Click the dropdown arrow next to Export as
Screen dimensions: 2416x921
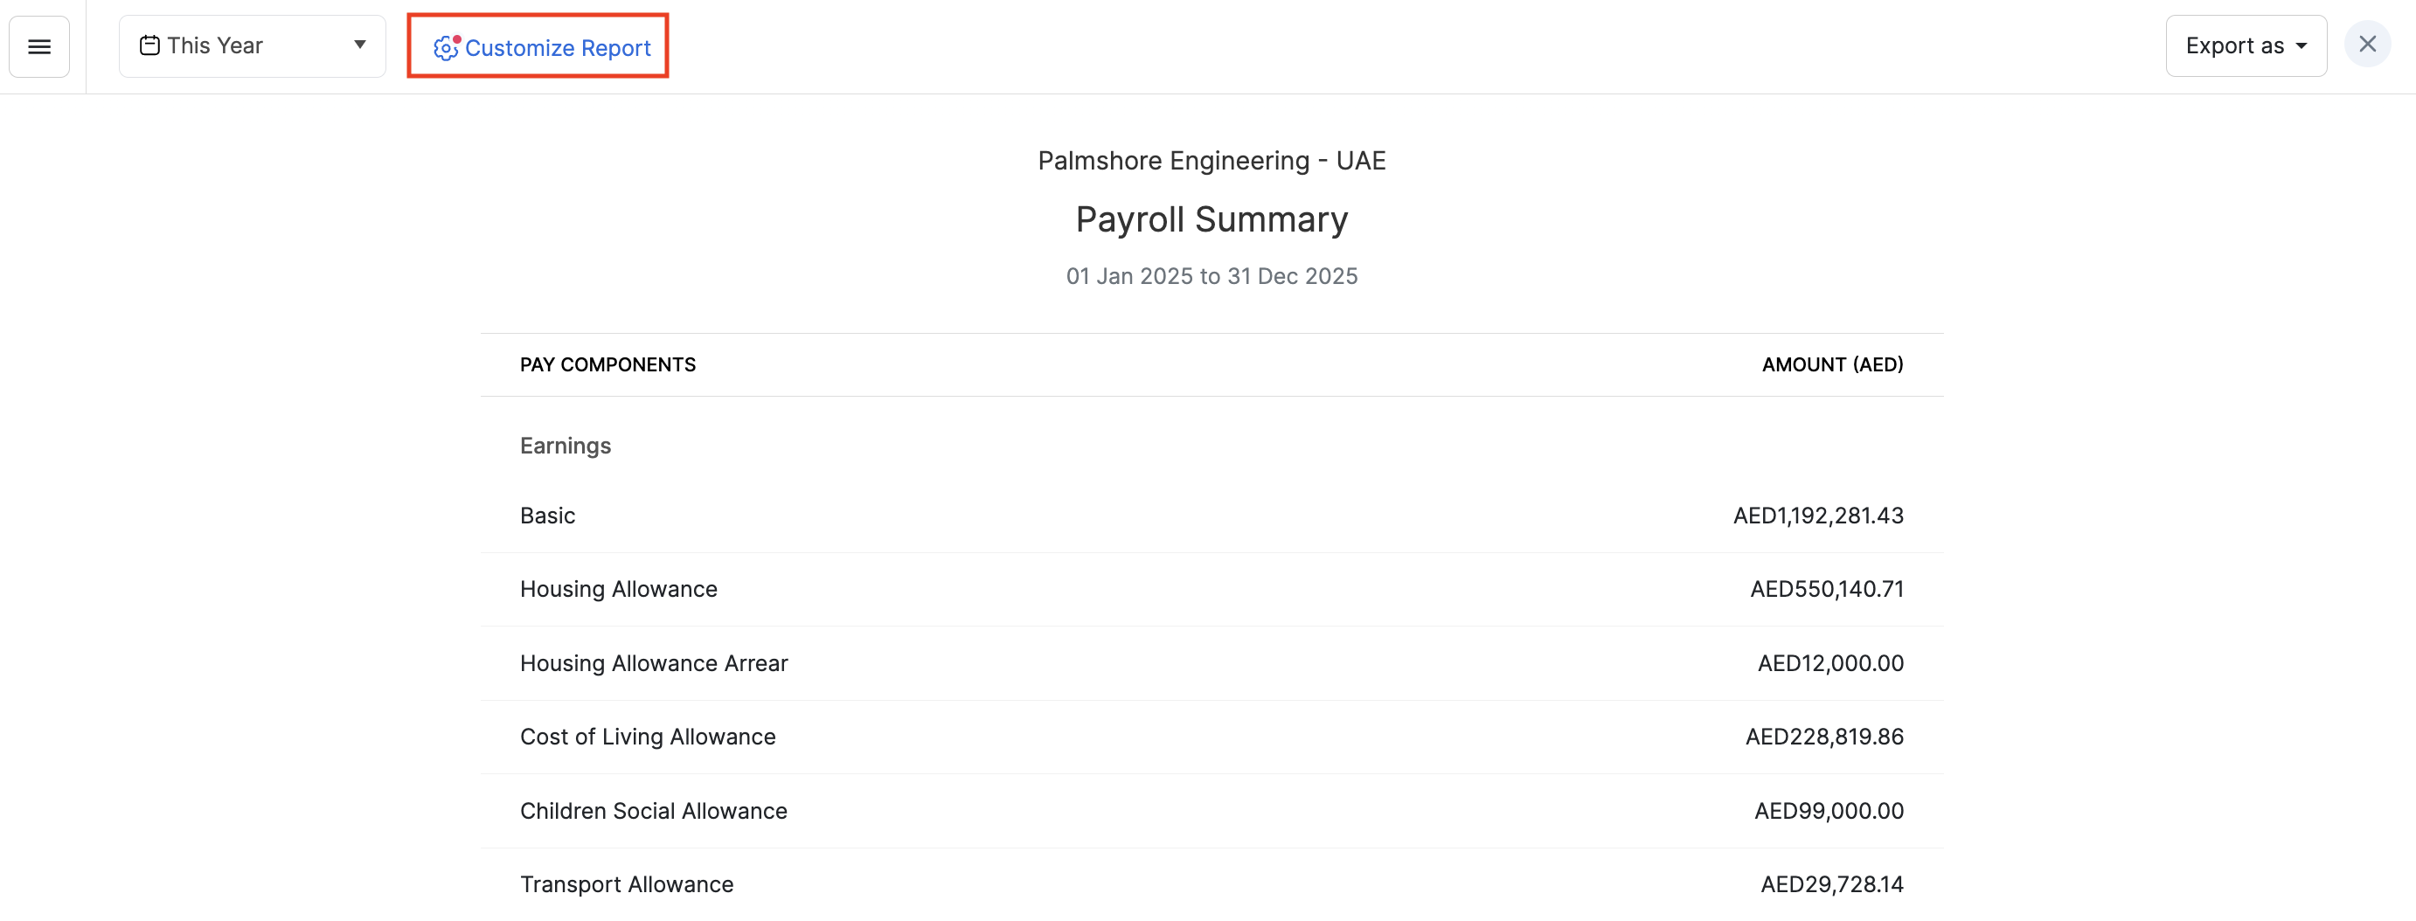(x=2300, y=45)
